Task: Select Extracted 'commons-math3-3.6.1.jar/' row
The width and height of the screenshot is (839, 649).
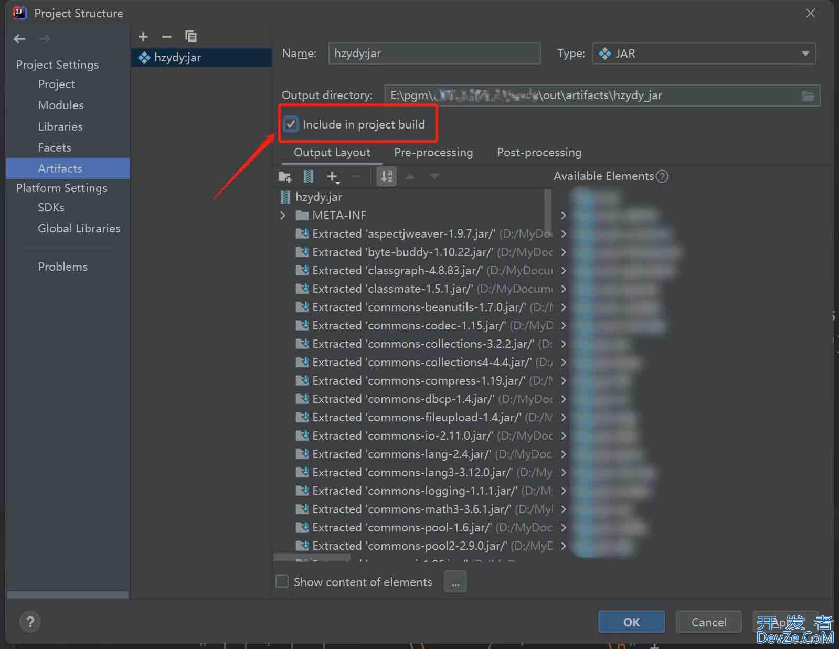Action: coord(424,509)
